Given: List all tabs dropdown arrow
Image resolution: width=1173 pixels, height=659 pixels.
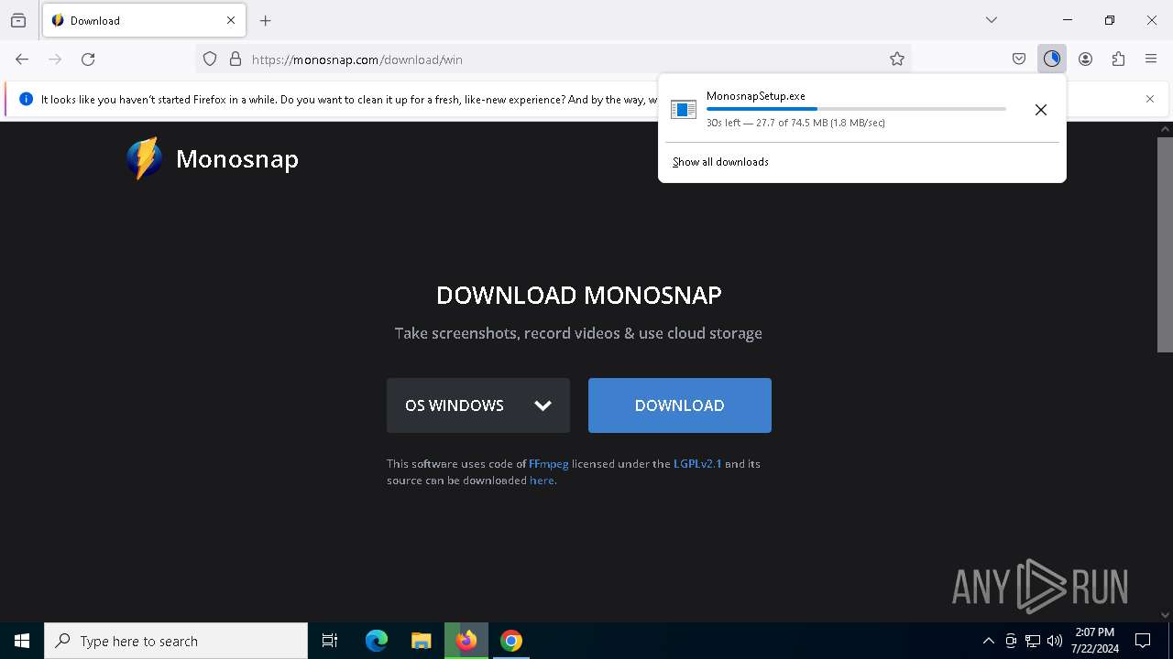Looking at the screenshot, I should tap(992, 20).
